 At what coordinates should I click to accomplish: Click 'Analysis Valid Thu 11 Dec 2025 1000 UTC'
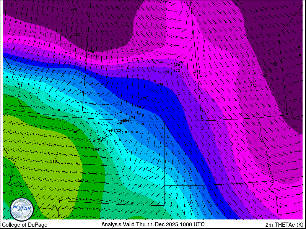[153, 224]
